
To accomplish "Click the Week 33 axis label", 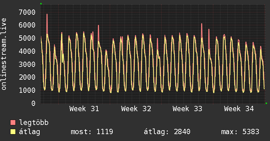I will [187, 109].
